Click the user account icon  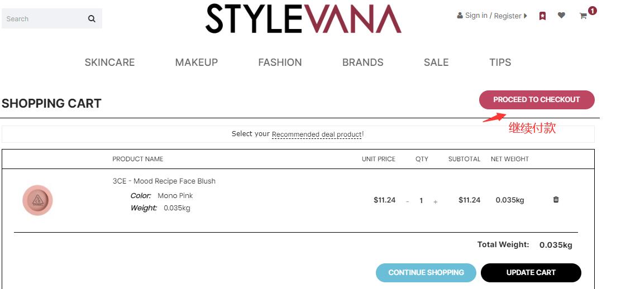click(460, 16)
